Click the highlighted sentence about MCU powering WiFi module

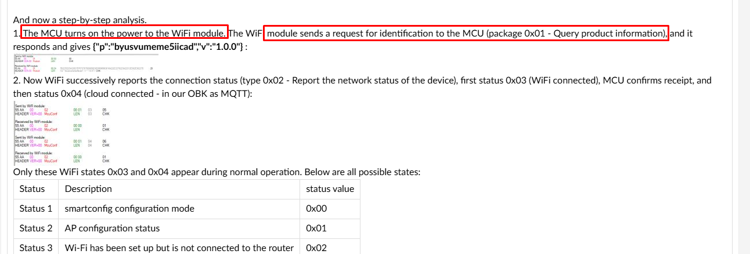(124, 34)
